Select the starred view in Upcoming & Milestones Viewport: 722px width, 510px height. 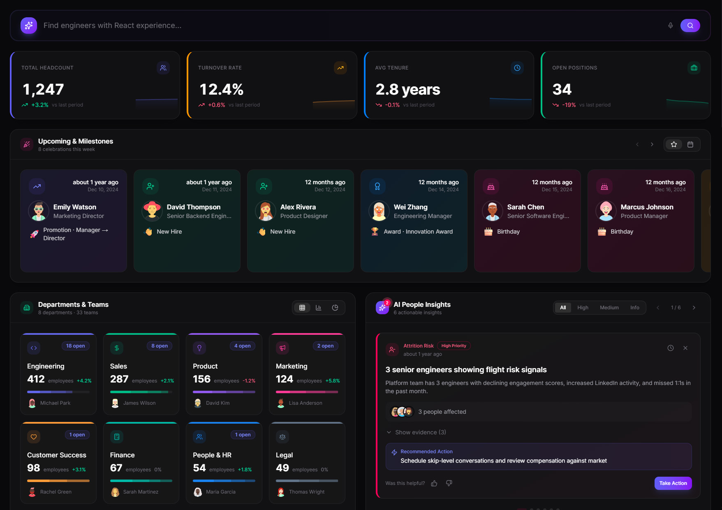(674, 144)
